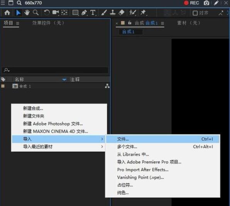Choose 占位符... in import submenu
230x206 pixels.
(163, 185)
